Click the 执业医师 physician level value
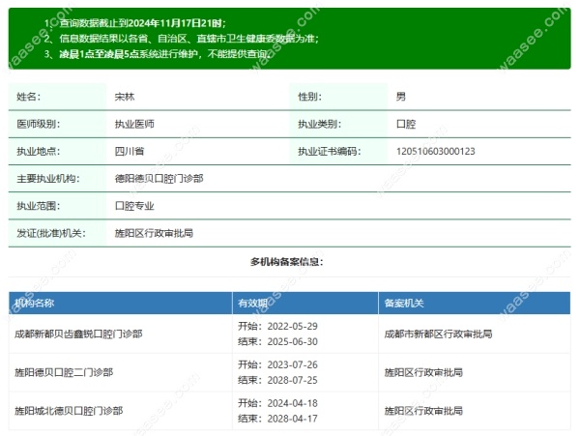 pyautogui.click(x=134, y=124)
